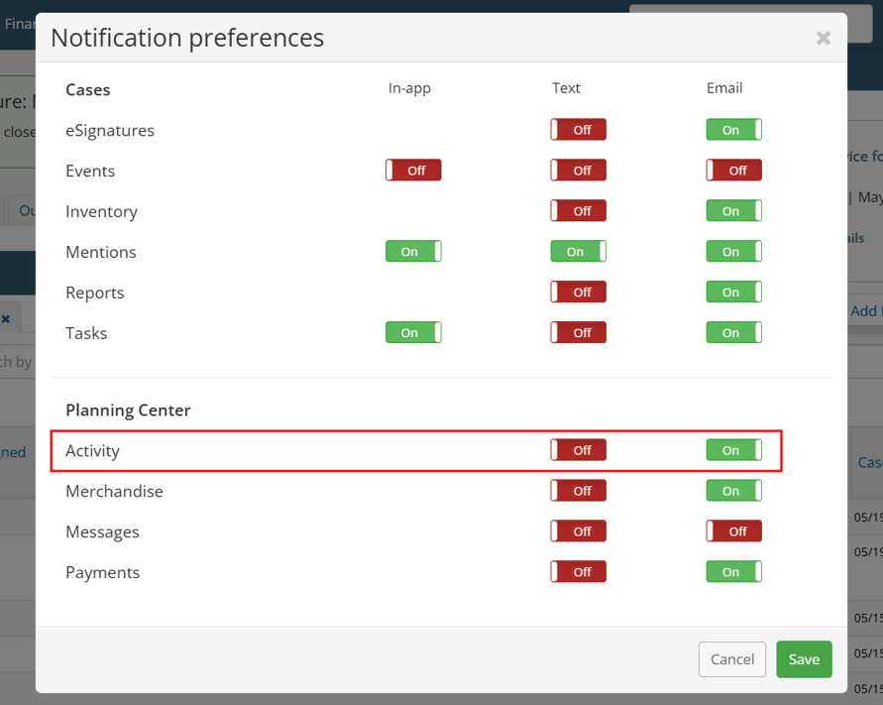
Task: Disable Reports Email notifications
Action: (733, 292)
